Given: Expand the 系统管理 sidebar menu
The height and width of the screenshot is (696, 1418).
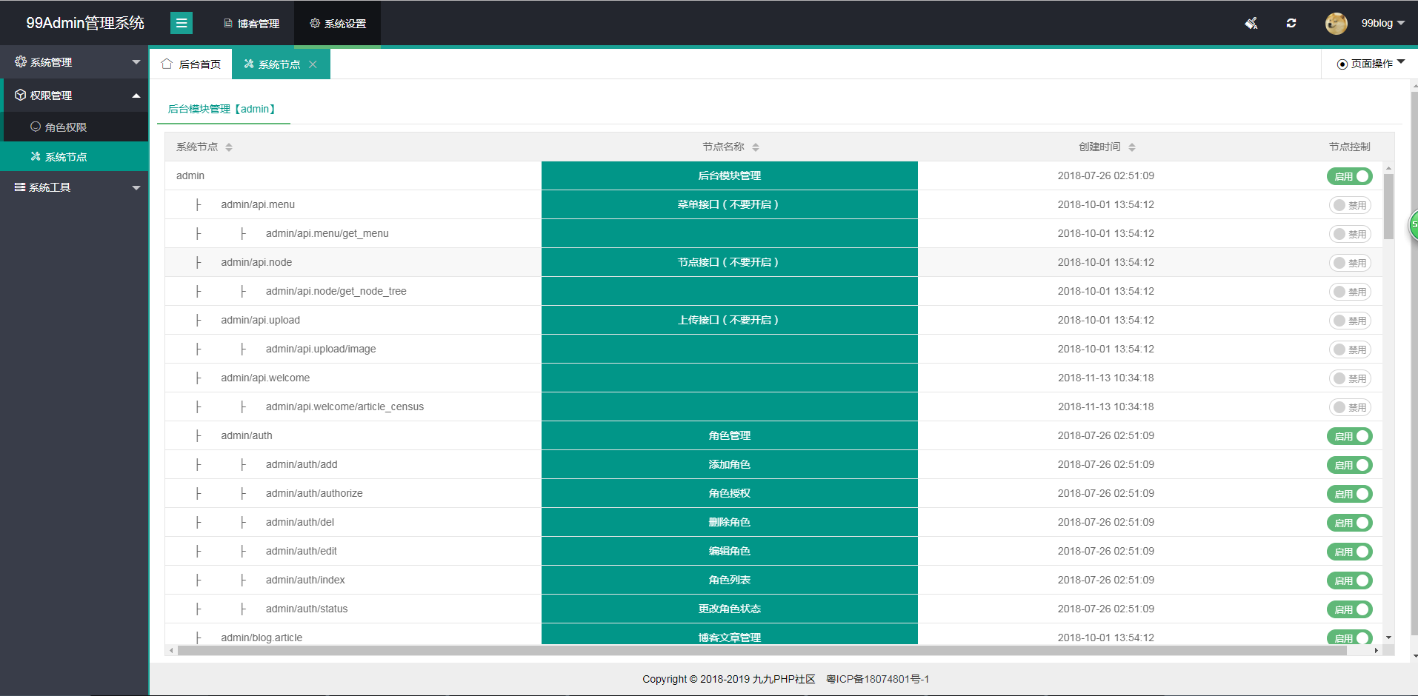Looking at the screenshot, I should pyautogui.click(x=74, y=62).
